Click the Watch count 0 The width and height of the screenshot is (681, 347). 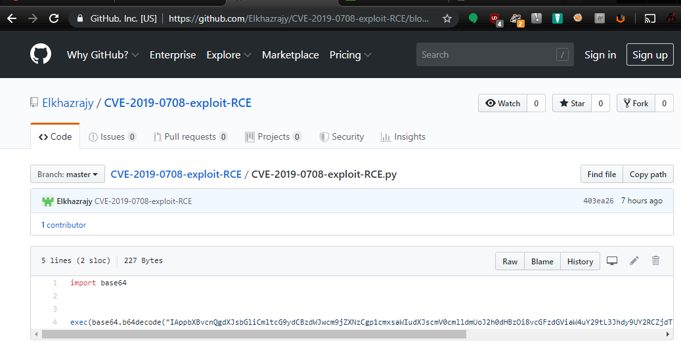(536, 103)
